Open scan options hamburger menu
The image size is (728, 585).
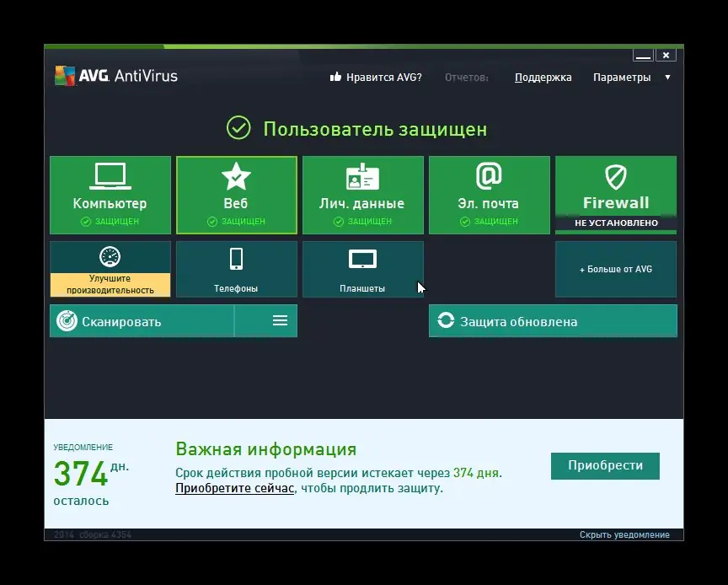pos(280,320)
